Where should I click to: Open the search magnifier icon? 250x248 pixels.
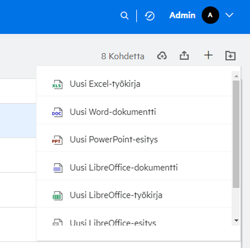124,15
